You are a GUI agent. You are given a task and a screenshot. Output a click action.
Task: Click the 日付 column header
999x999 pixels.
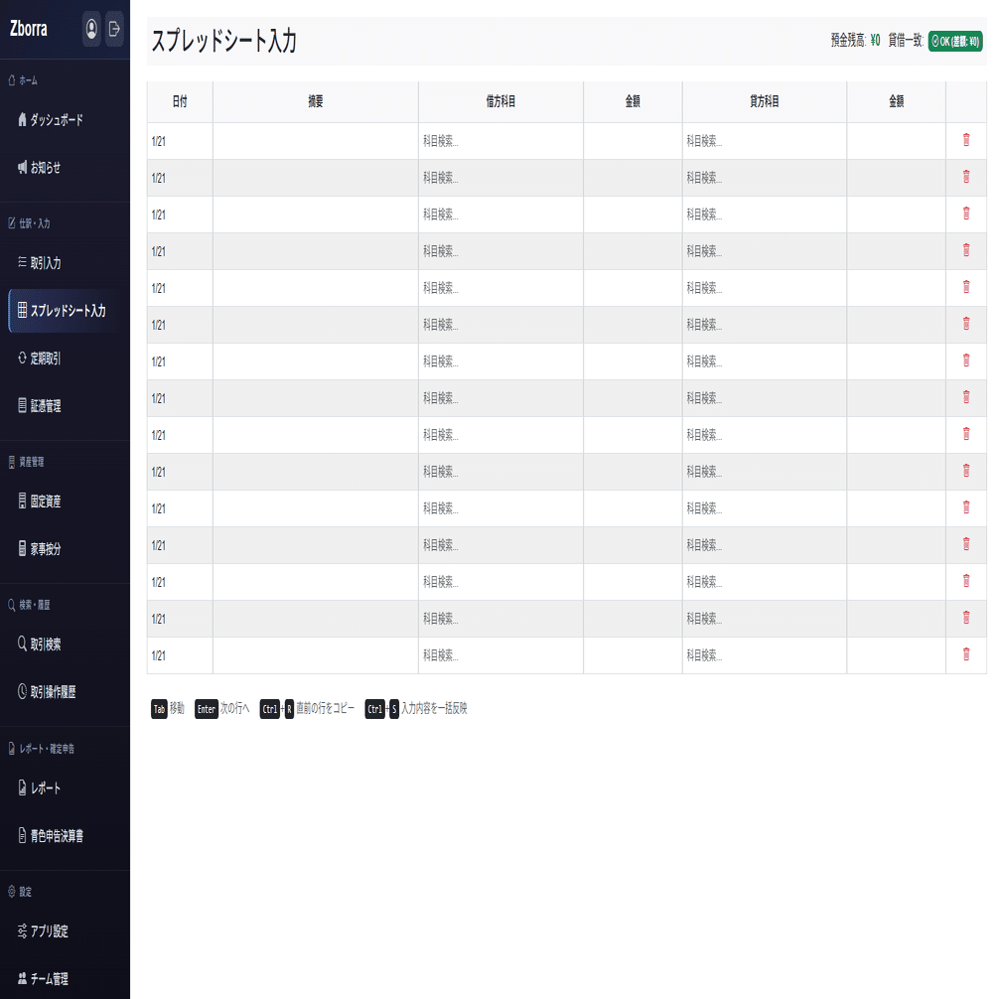(x=180, y=101)
